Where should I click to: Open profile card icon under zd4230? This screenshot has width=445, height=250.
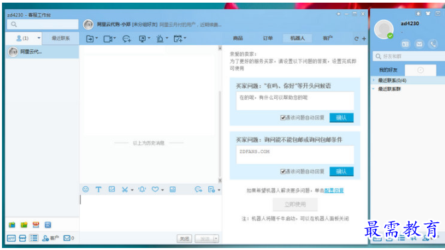coord(405,44)
